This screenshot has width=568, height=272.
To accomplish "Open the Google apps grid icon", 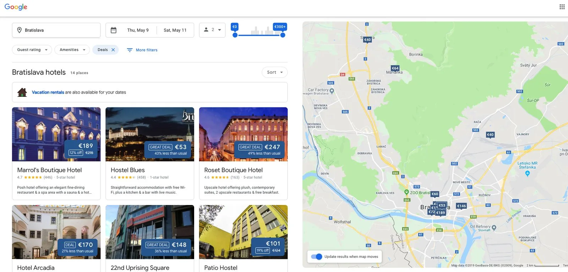I will tap(562, 7).
